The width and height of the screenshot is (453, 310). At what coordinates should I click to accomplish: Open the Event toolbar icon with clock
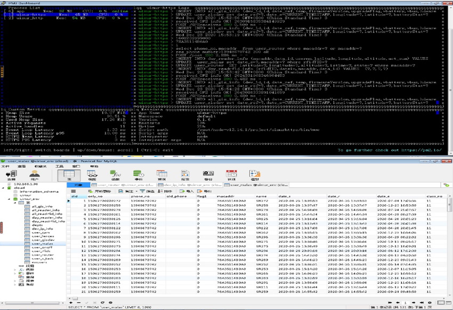point(139,175)
